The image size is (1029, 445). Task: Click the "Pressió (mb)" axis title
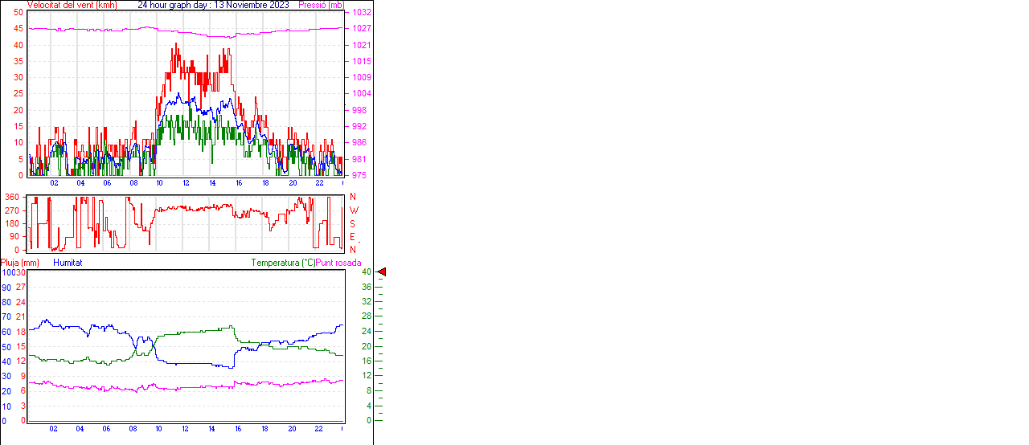pos(320,5)
